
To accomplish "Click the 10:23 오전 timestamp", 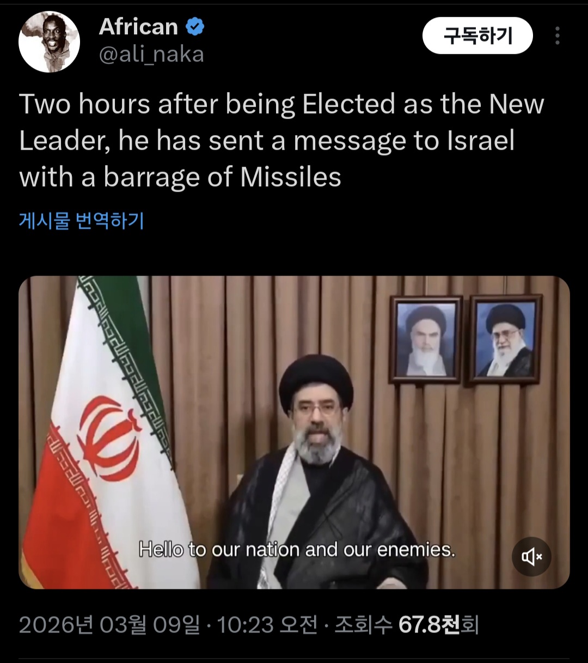I will click(x=267, y=624).
